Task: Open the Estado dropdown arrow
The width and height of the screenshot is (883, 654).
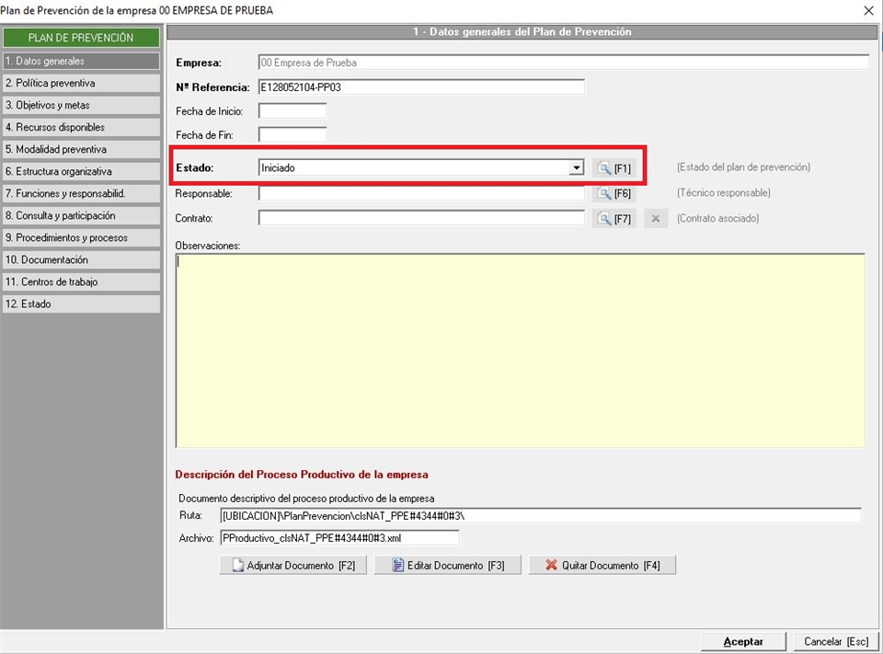Action: [x=576, y=168]
